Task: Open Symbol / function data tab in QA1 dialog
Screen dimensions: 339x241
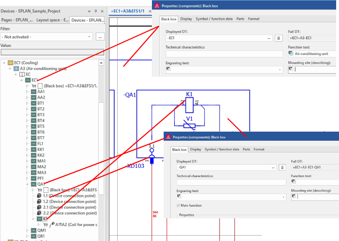Action: tap(222, 149)
